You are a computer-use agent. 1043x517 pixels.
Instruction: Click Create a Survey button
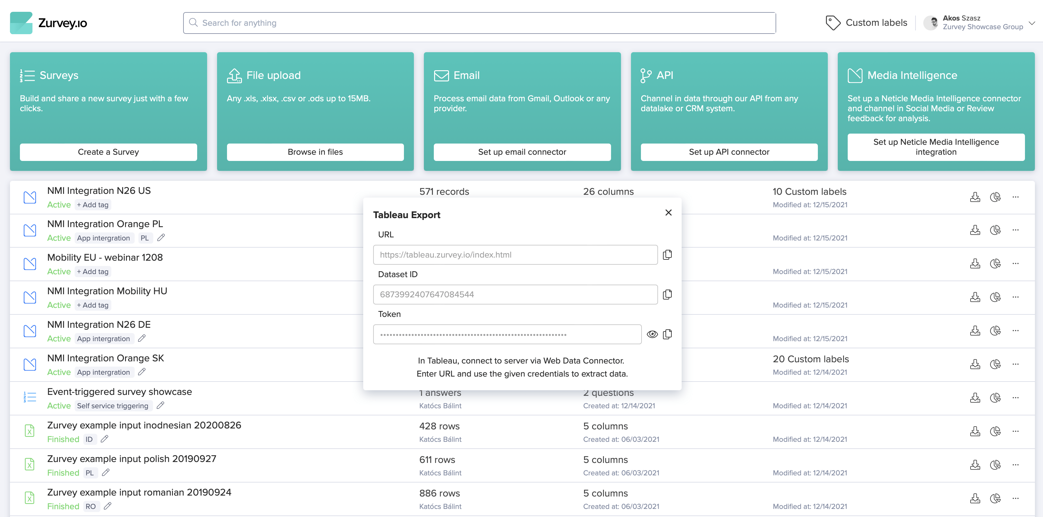click(x=109, y=152)
